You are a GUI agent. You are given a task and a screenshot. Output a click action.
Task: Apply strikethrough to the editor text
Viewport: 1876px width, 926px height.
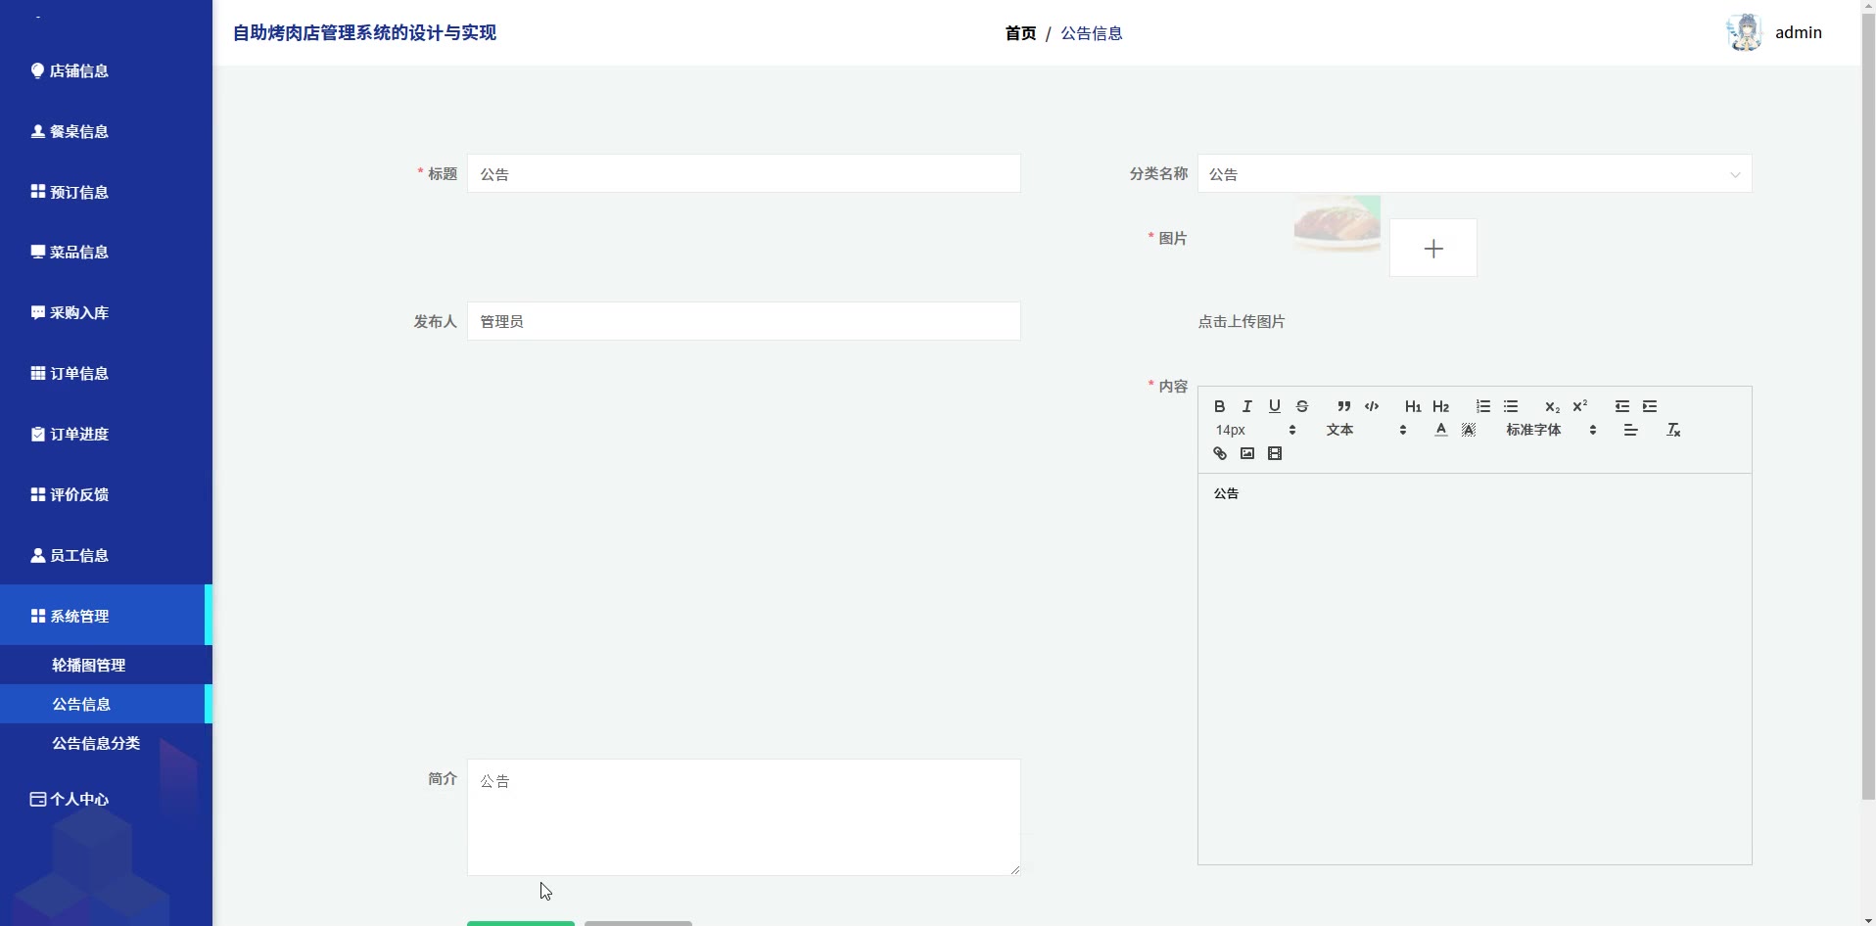pyautogui.click(x=1301, y=406)
